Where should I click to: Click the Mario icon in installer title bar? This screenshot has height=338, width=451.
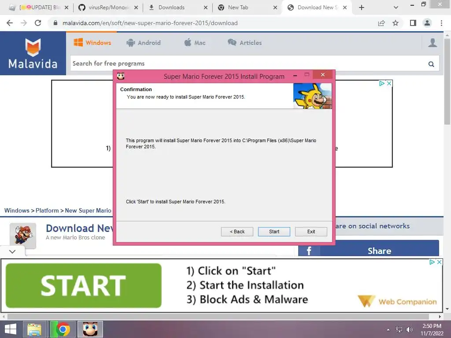pos(121,76)
